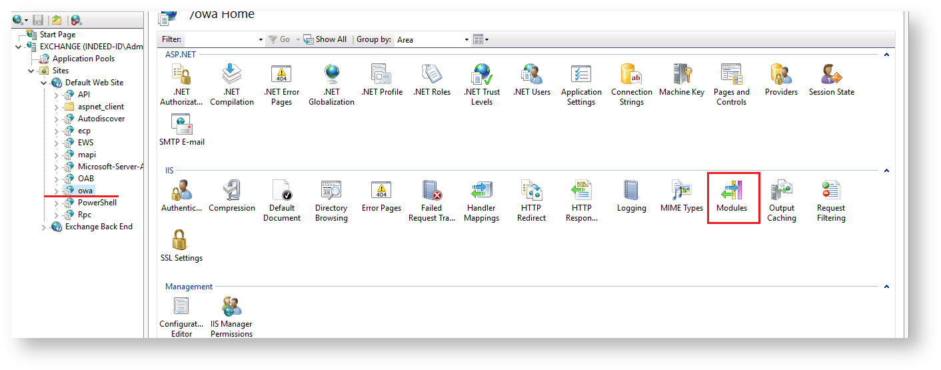Click into the Filter text field

223,40
